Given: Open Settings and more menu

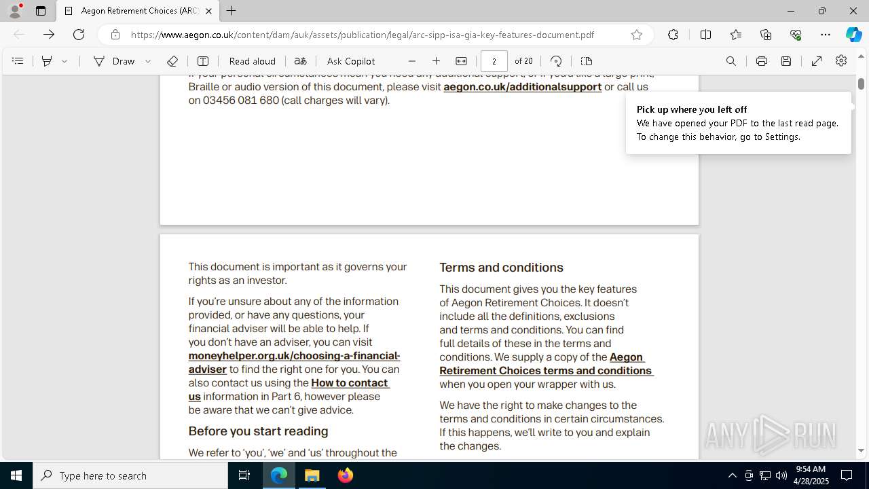Looking at the screenshot, I should coord(826,35).
